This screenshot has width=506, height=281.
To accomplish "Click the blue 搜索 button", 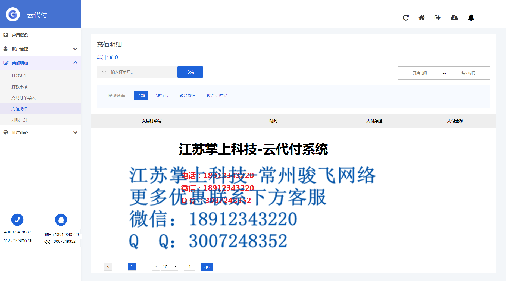I will [190, 72].
